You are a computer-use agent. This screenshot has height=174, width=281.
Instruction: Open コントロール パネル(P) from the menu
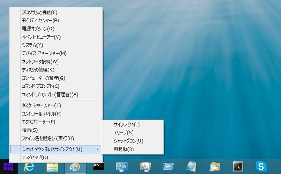pyautogui.click(x=56, y=114)
